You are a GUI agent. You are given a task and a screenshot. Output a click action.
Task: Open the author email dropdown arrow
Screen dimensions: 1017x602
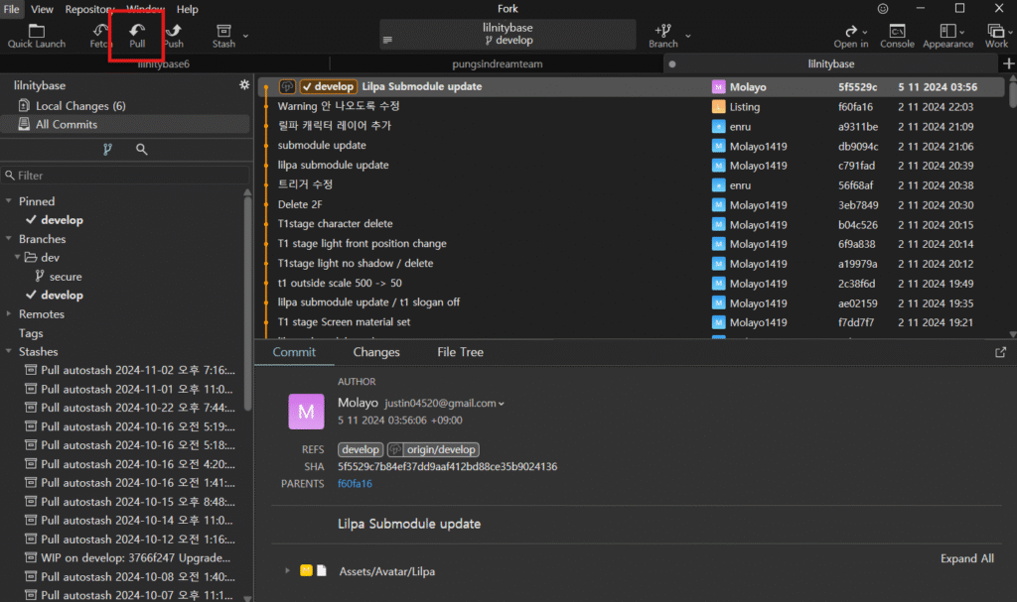point(502,404)
